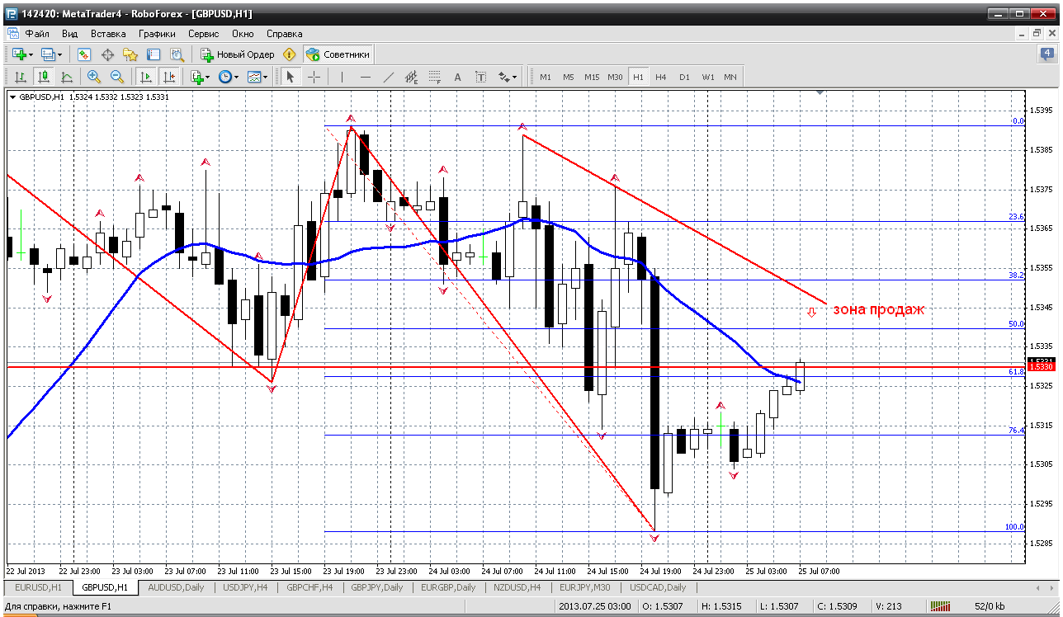The image size is (1063, 617).
Task: Click the Periods clock icon
Action: 225,77
